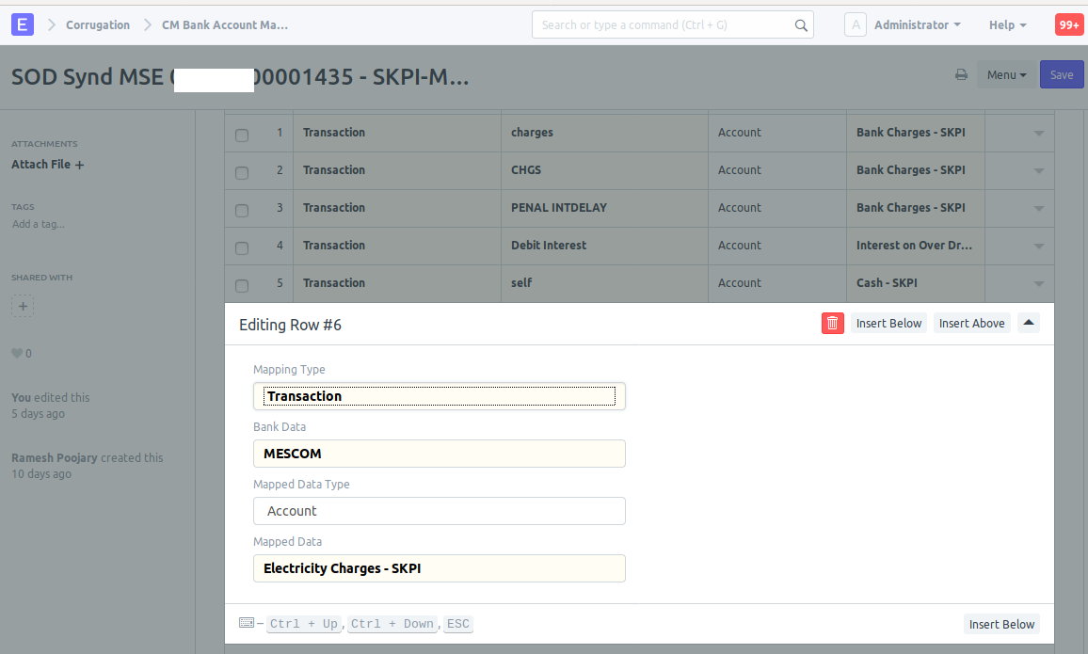Open the 99+ notifications badge
1088x654 pixels.
coord(1068,25)
